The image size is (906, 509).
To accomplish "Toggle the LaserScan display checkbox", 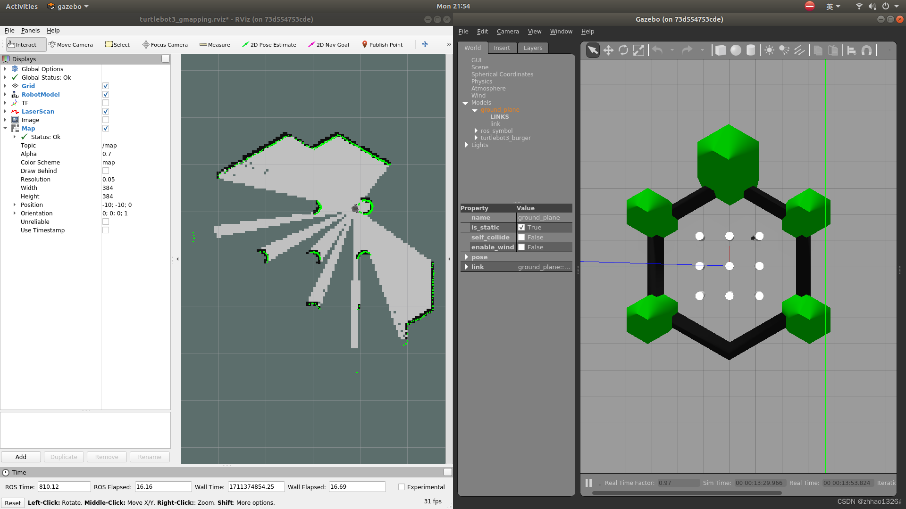I will (x=106, y=111).
